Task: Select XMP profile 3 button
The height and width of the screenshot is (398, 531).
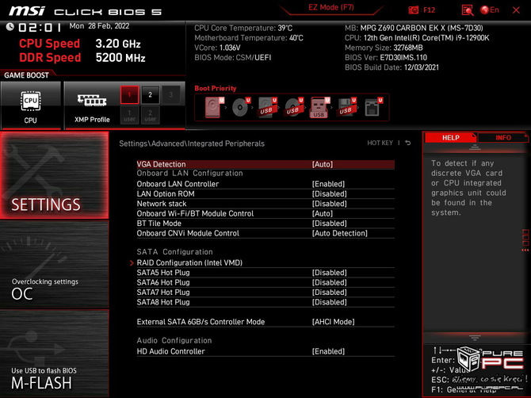Action: (170, 95)
